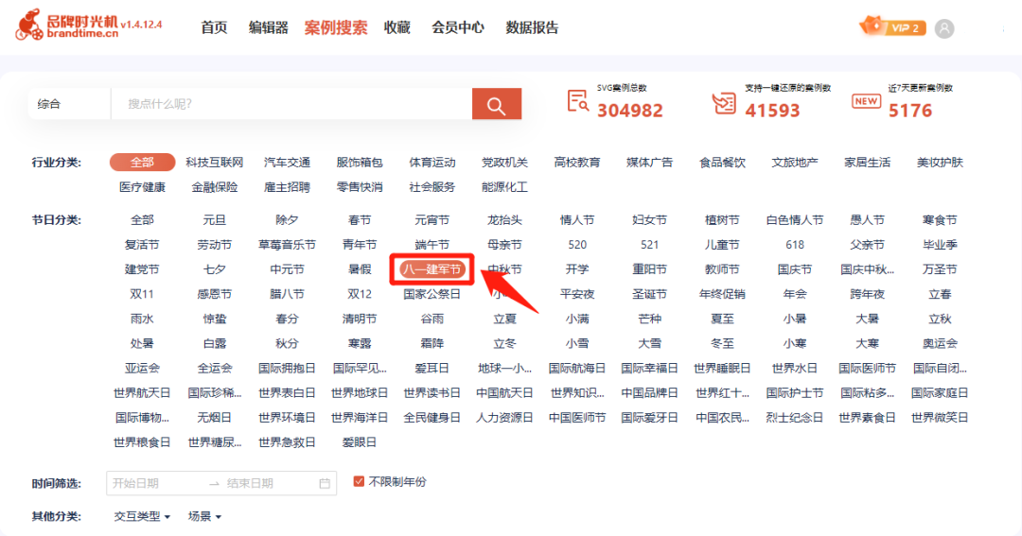
Task: Choose the 清明节 solar term filter
Action: click(x=360, y=319)
